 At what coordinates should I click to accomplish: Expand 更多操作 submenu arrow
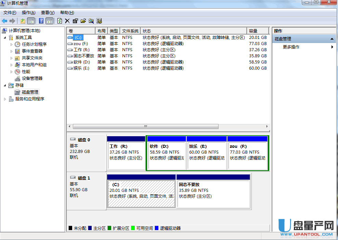(x=332, y=47)
